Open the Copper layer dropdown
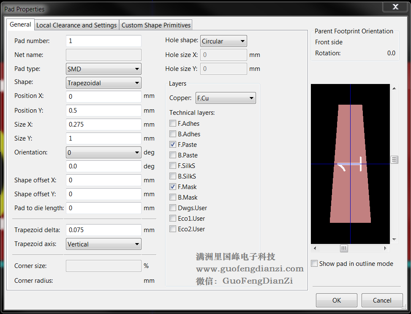411x314 pixels. point(226,98)
